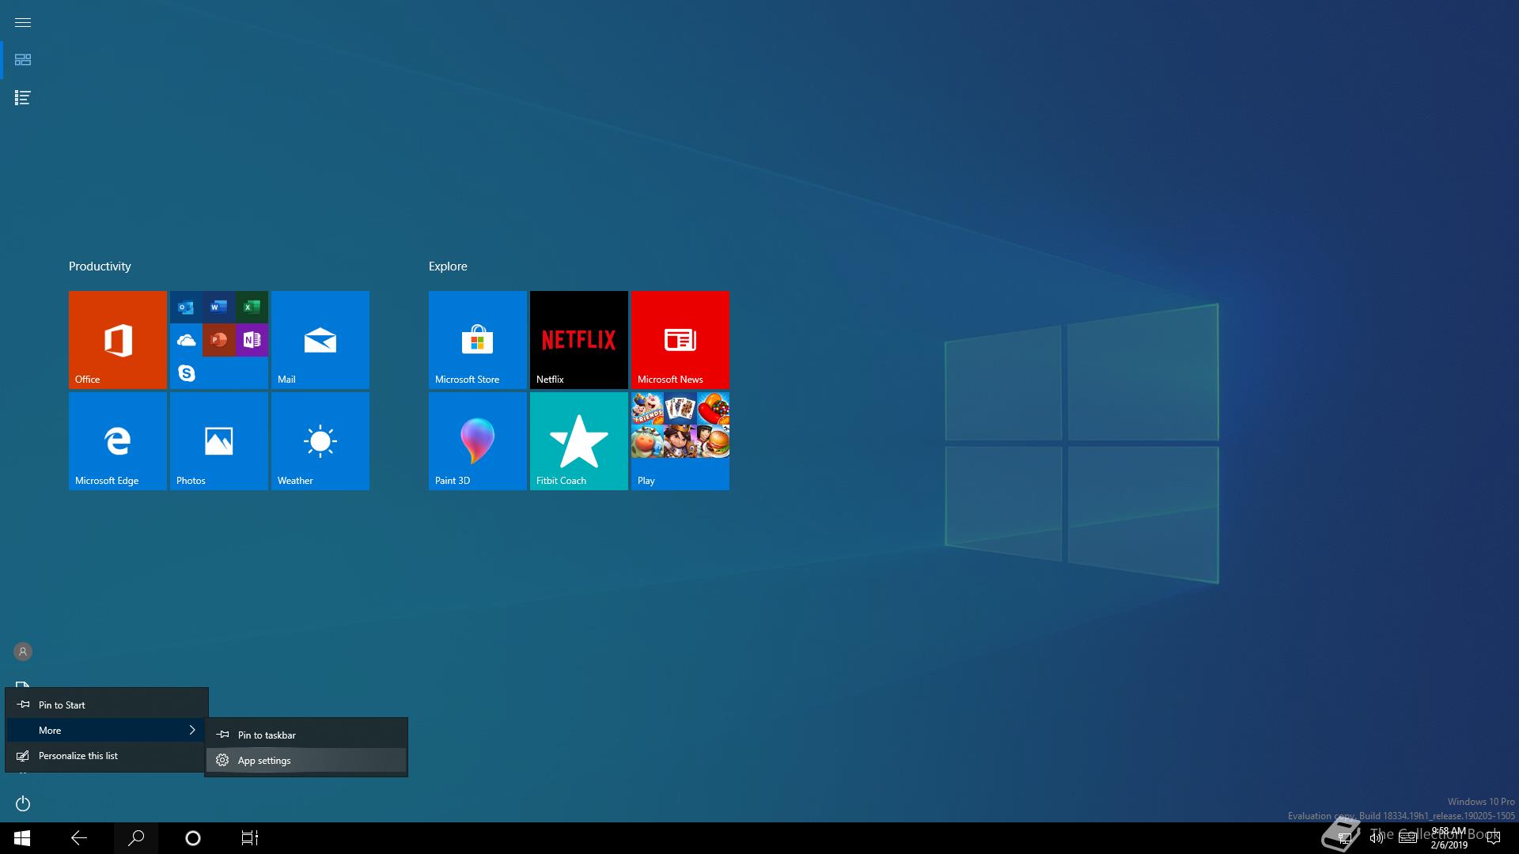The height and width of the screenshot is (854, 1519).
Task: Expand the hamburger menu at top left
Action: coord(23,22)
